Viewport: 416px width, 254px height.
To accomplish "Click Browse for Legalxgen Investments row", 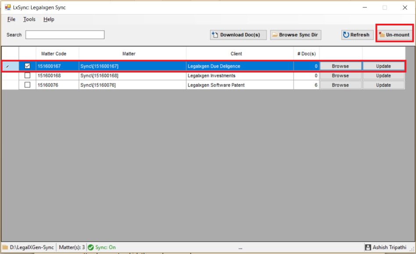I will pyautogui.click(x=340, y=75).
